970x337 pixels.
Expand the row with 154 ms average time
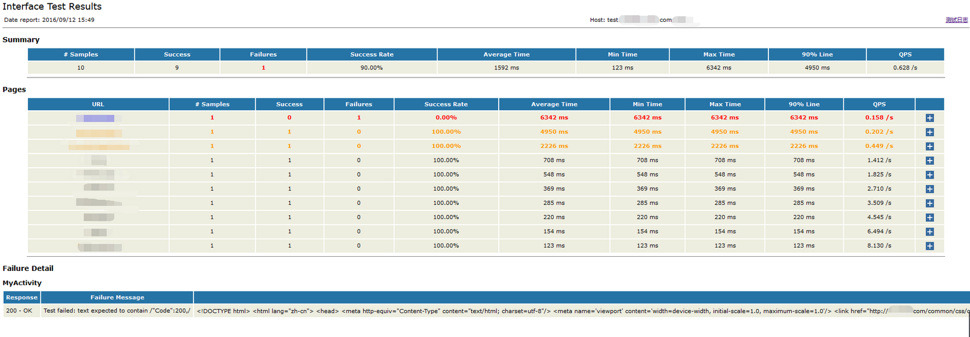point(930,232)
